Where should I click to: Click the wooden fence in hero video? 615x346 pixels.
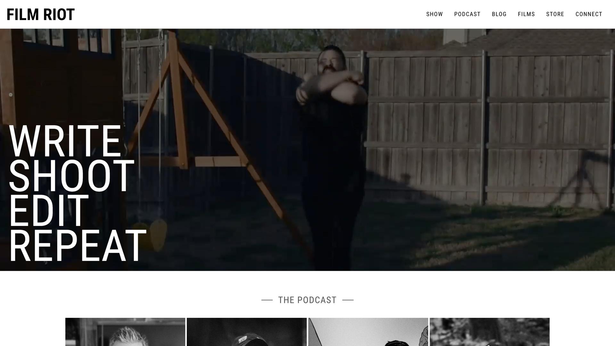coord(487,128)
